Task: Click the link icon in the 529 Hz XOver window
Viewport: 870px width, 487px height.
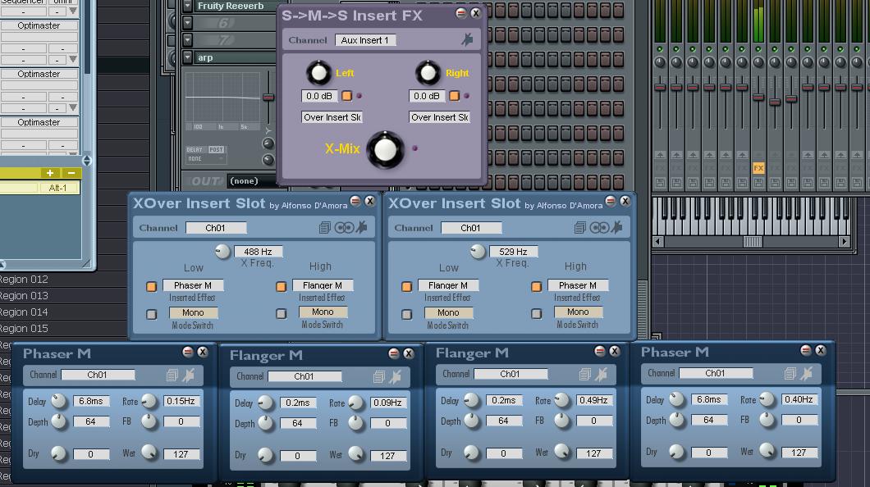Action: point(599,228)
